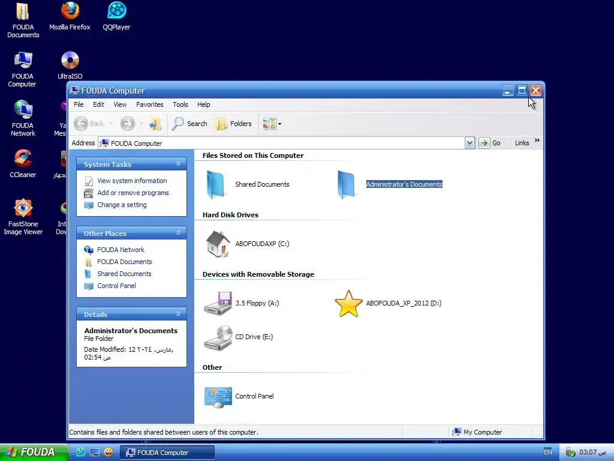Open Control Panel in Other Places
Image resolution: width=614 pixels, height=461 pixels.
pyautogui.click(x=117, y=286)
